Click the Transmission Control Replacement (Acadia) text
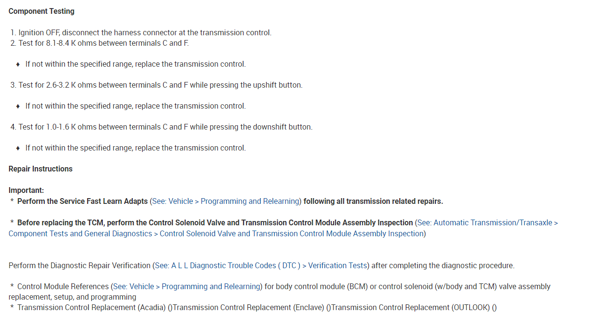This screenshot has width=592, height=332. point(91,308)
